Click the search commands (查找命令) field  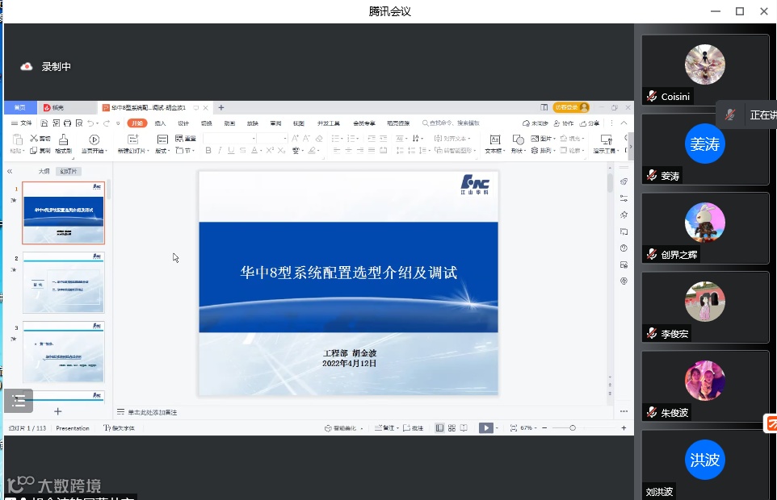point(451,123)
